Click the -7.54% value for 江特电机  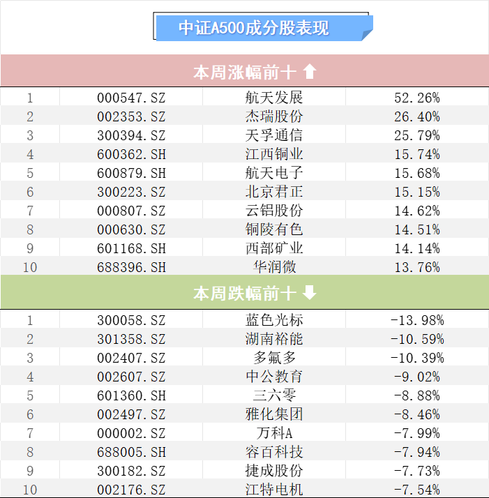pyautogui.click(x=417, y=490)
